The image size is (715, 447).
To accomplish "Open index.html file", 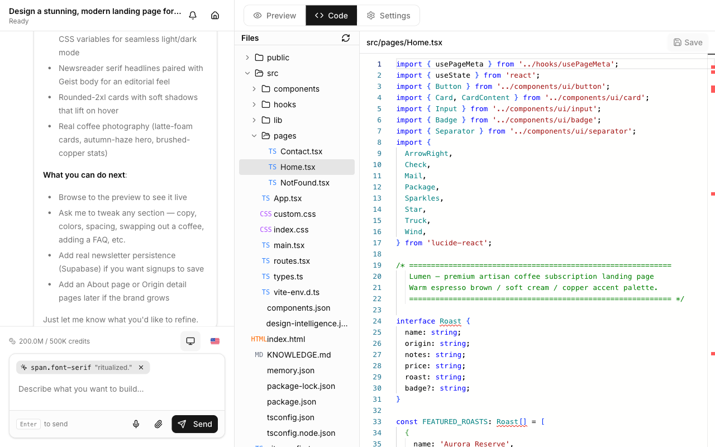I will 297,339.
